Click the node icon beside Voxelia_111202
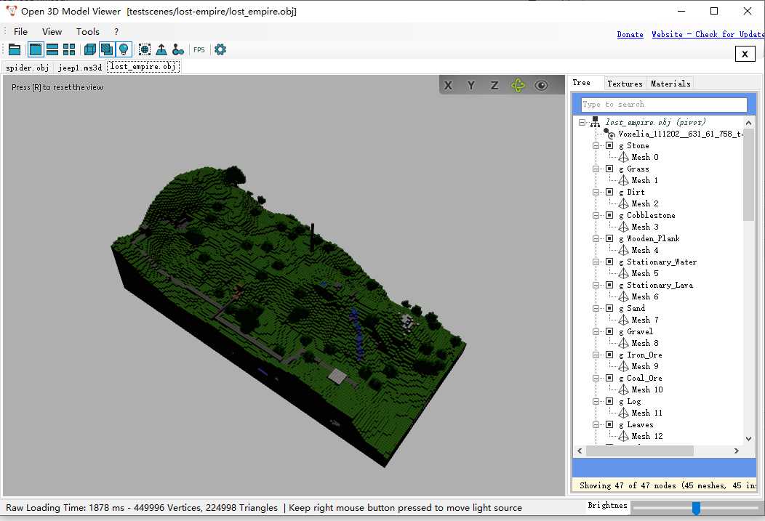 pyautogui.click(x=609, y=133)
